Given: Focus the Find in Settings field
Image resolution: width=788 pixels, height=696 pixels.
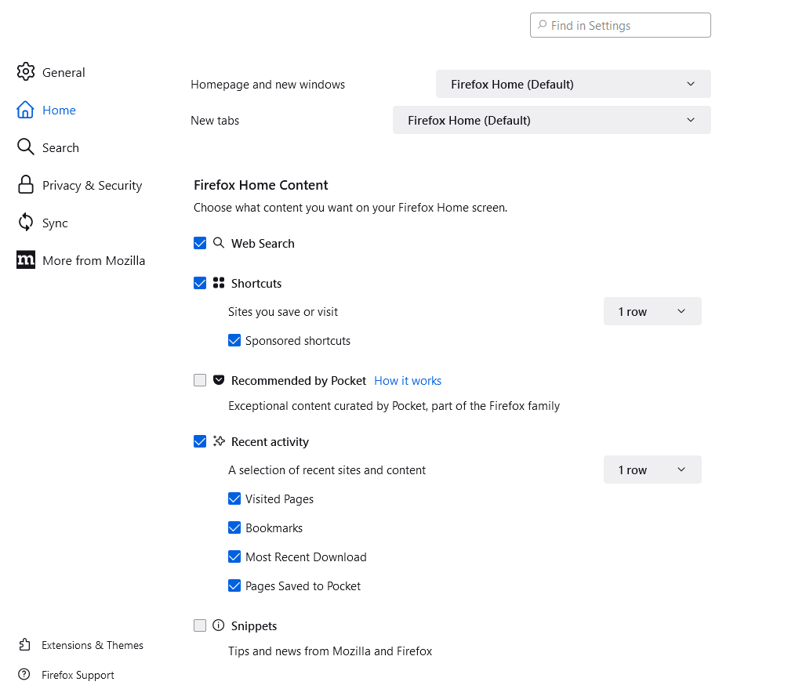Looking at the screenshot, I should (x=620, y=25).
